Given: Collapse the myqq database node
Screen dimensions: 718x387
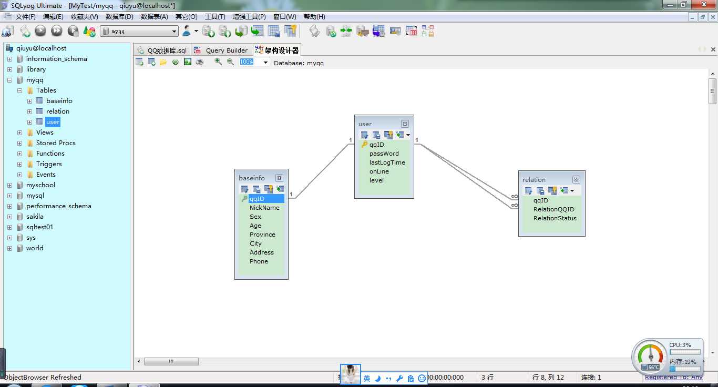Looking at the screenshot, I should 9,80.
